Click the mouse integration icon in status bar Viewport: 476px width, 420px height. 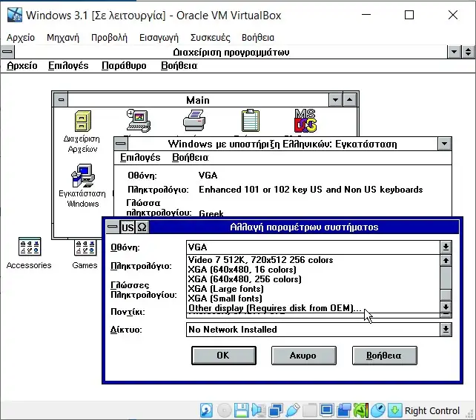378,410
